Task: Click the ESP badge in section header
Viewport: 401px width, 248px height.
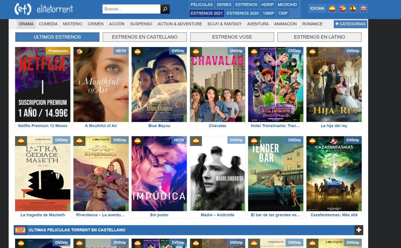Action: click(x=20, y=230)
